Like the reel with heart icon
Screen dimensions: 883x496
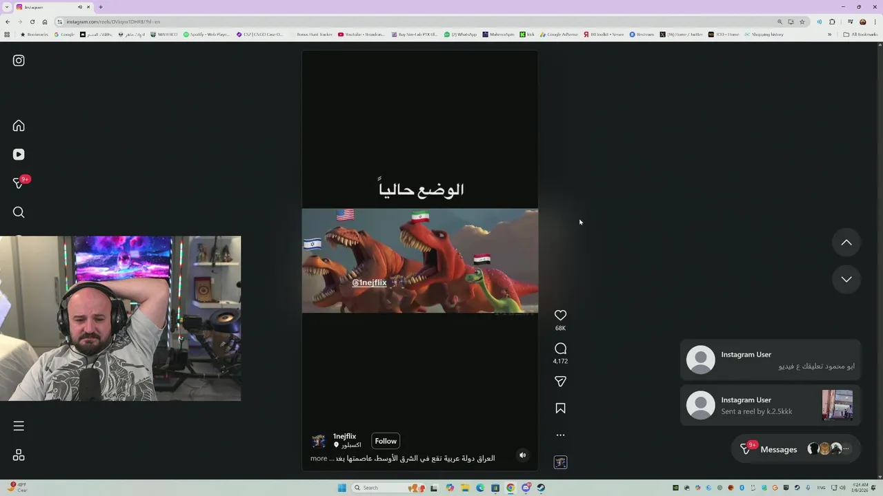(x=560, y=315)
